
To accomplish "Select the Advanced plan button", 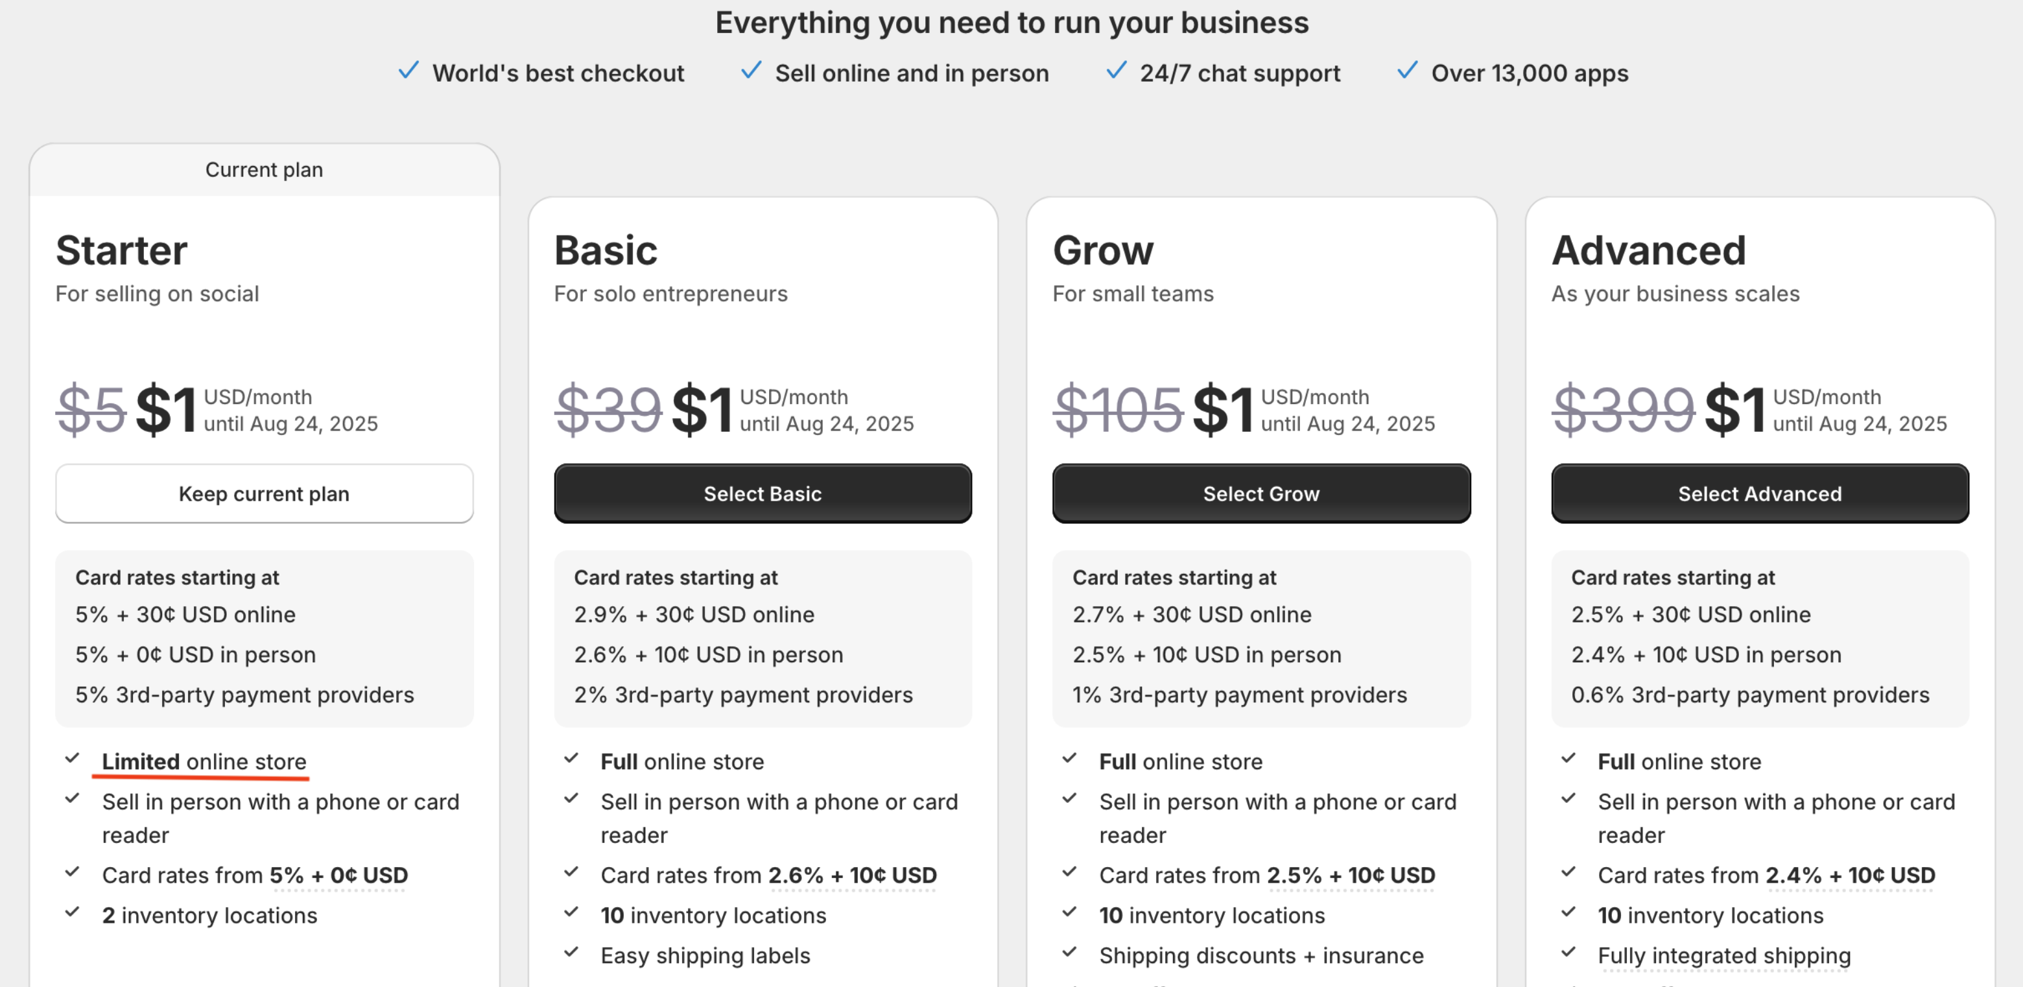I will click(1760, 493).
